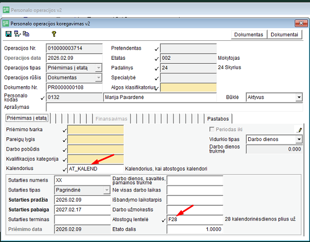Click the save diskette icon in toolbar

tap(8, 34)
